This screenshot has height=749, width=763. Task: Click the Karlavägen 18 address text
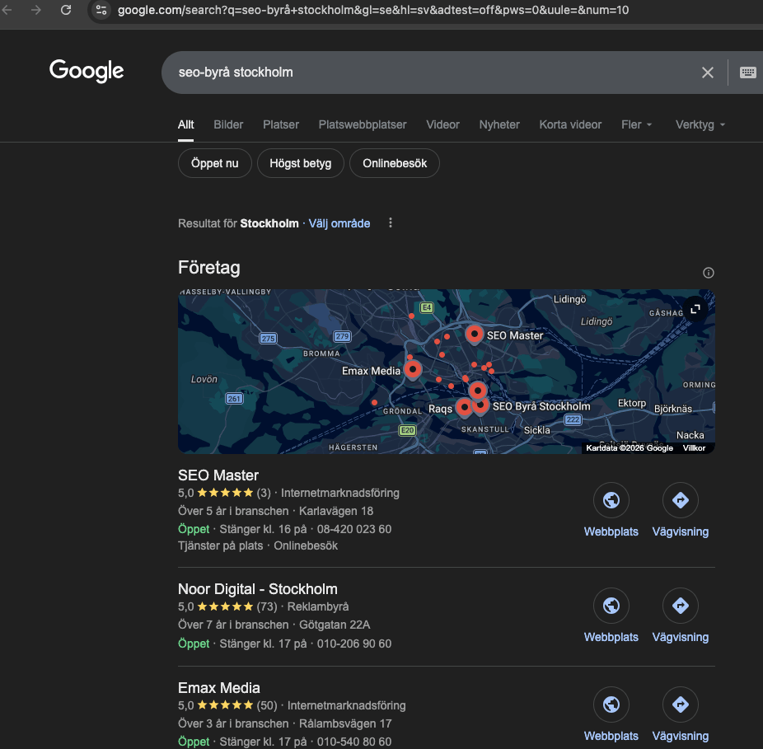point(335,511)
